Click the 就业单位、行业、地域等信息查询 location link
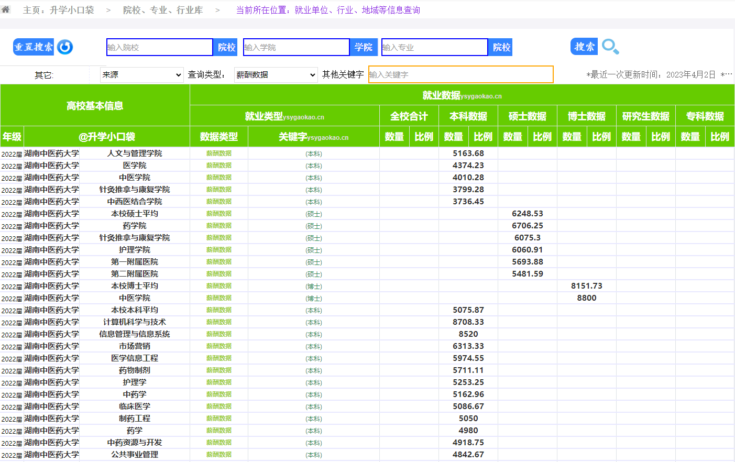 357,10
